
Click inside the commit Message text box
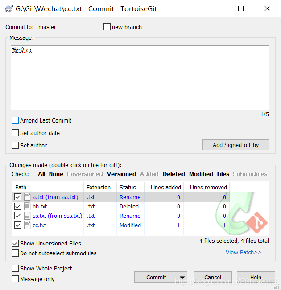click(x=140, y=78)
